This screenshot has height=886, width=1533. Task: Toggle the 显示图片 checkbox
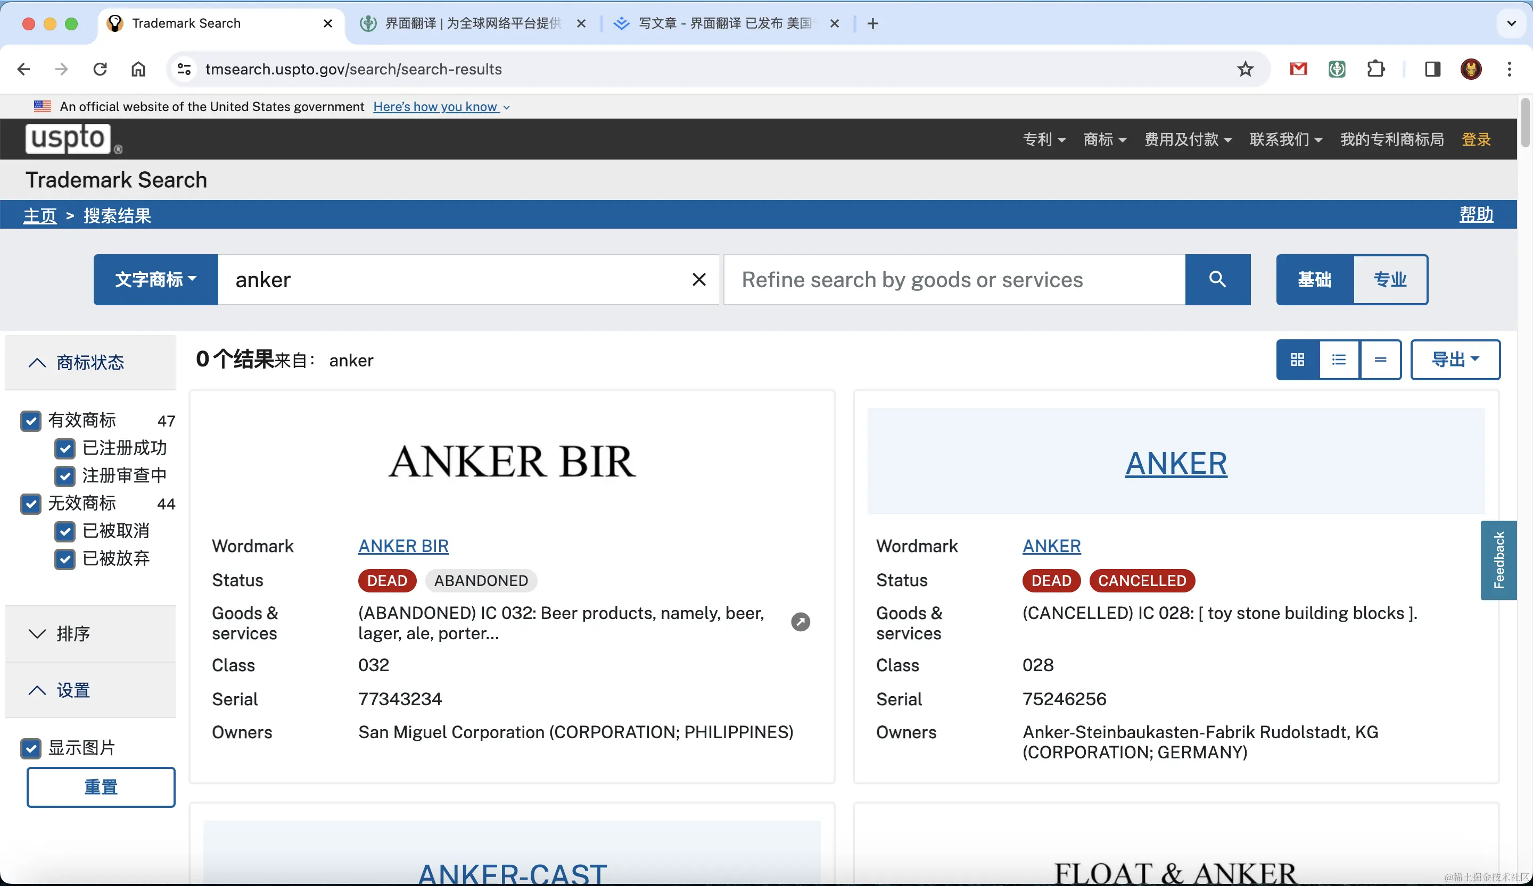(x=31, y=748)
